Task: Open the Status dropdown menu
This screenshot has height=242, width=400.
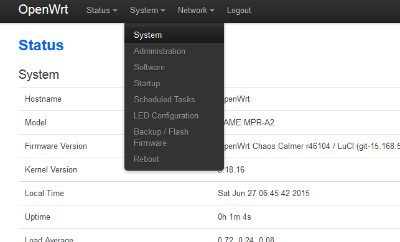Action: pos(102,11)
